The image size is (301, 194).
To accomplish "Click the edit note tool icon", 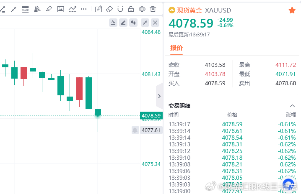I will pyautogui.click(x=98, y=9).
